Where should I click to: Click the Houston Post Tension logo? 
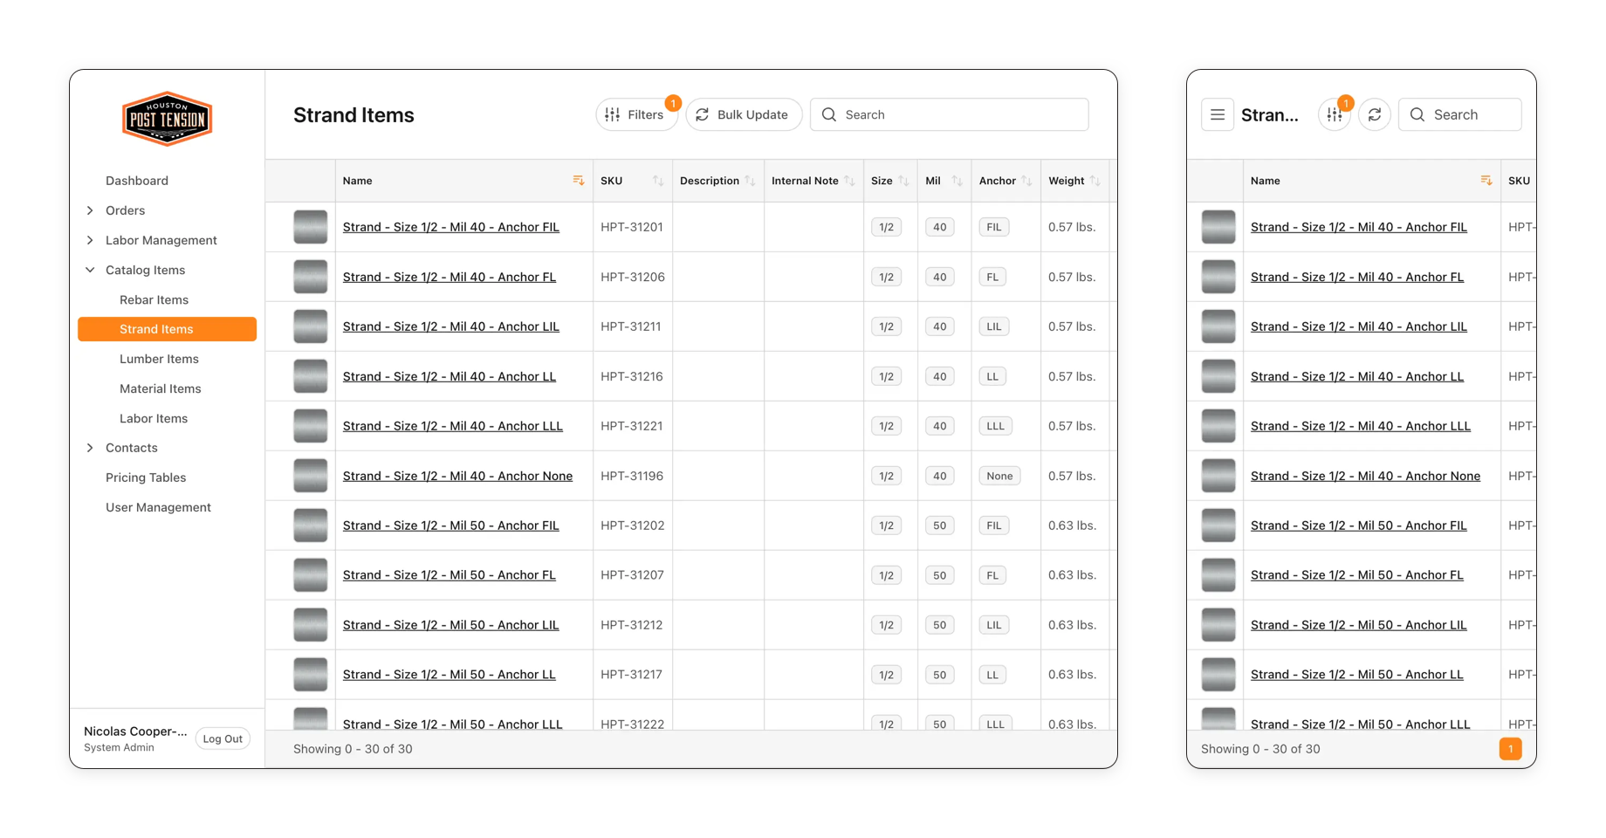(x=167, y=119)
